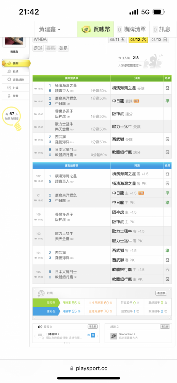Click the 運彩盤賽事 table header

[71, 165]
